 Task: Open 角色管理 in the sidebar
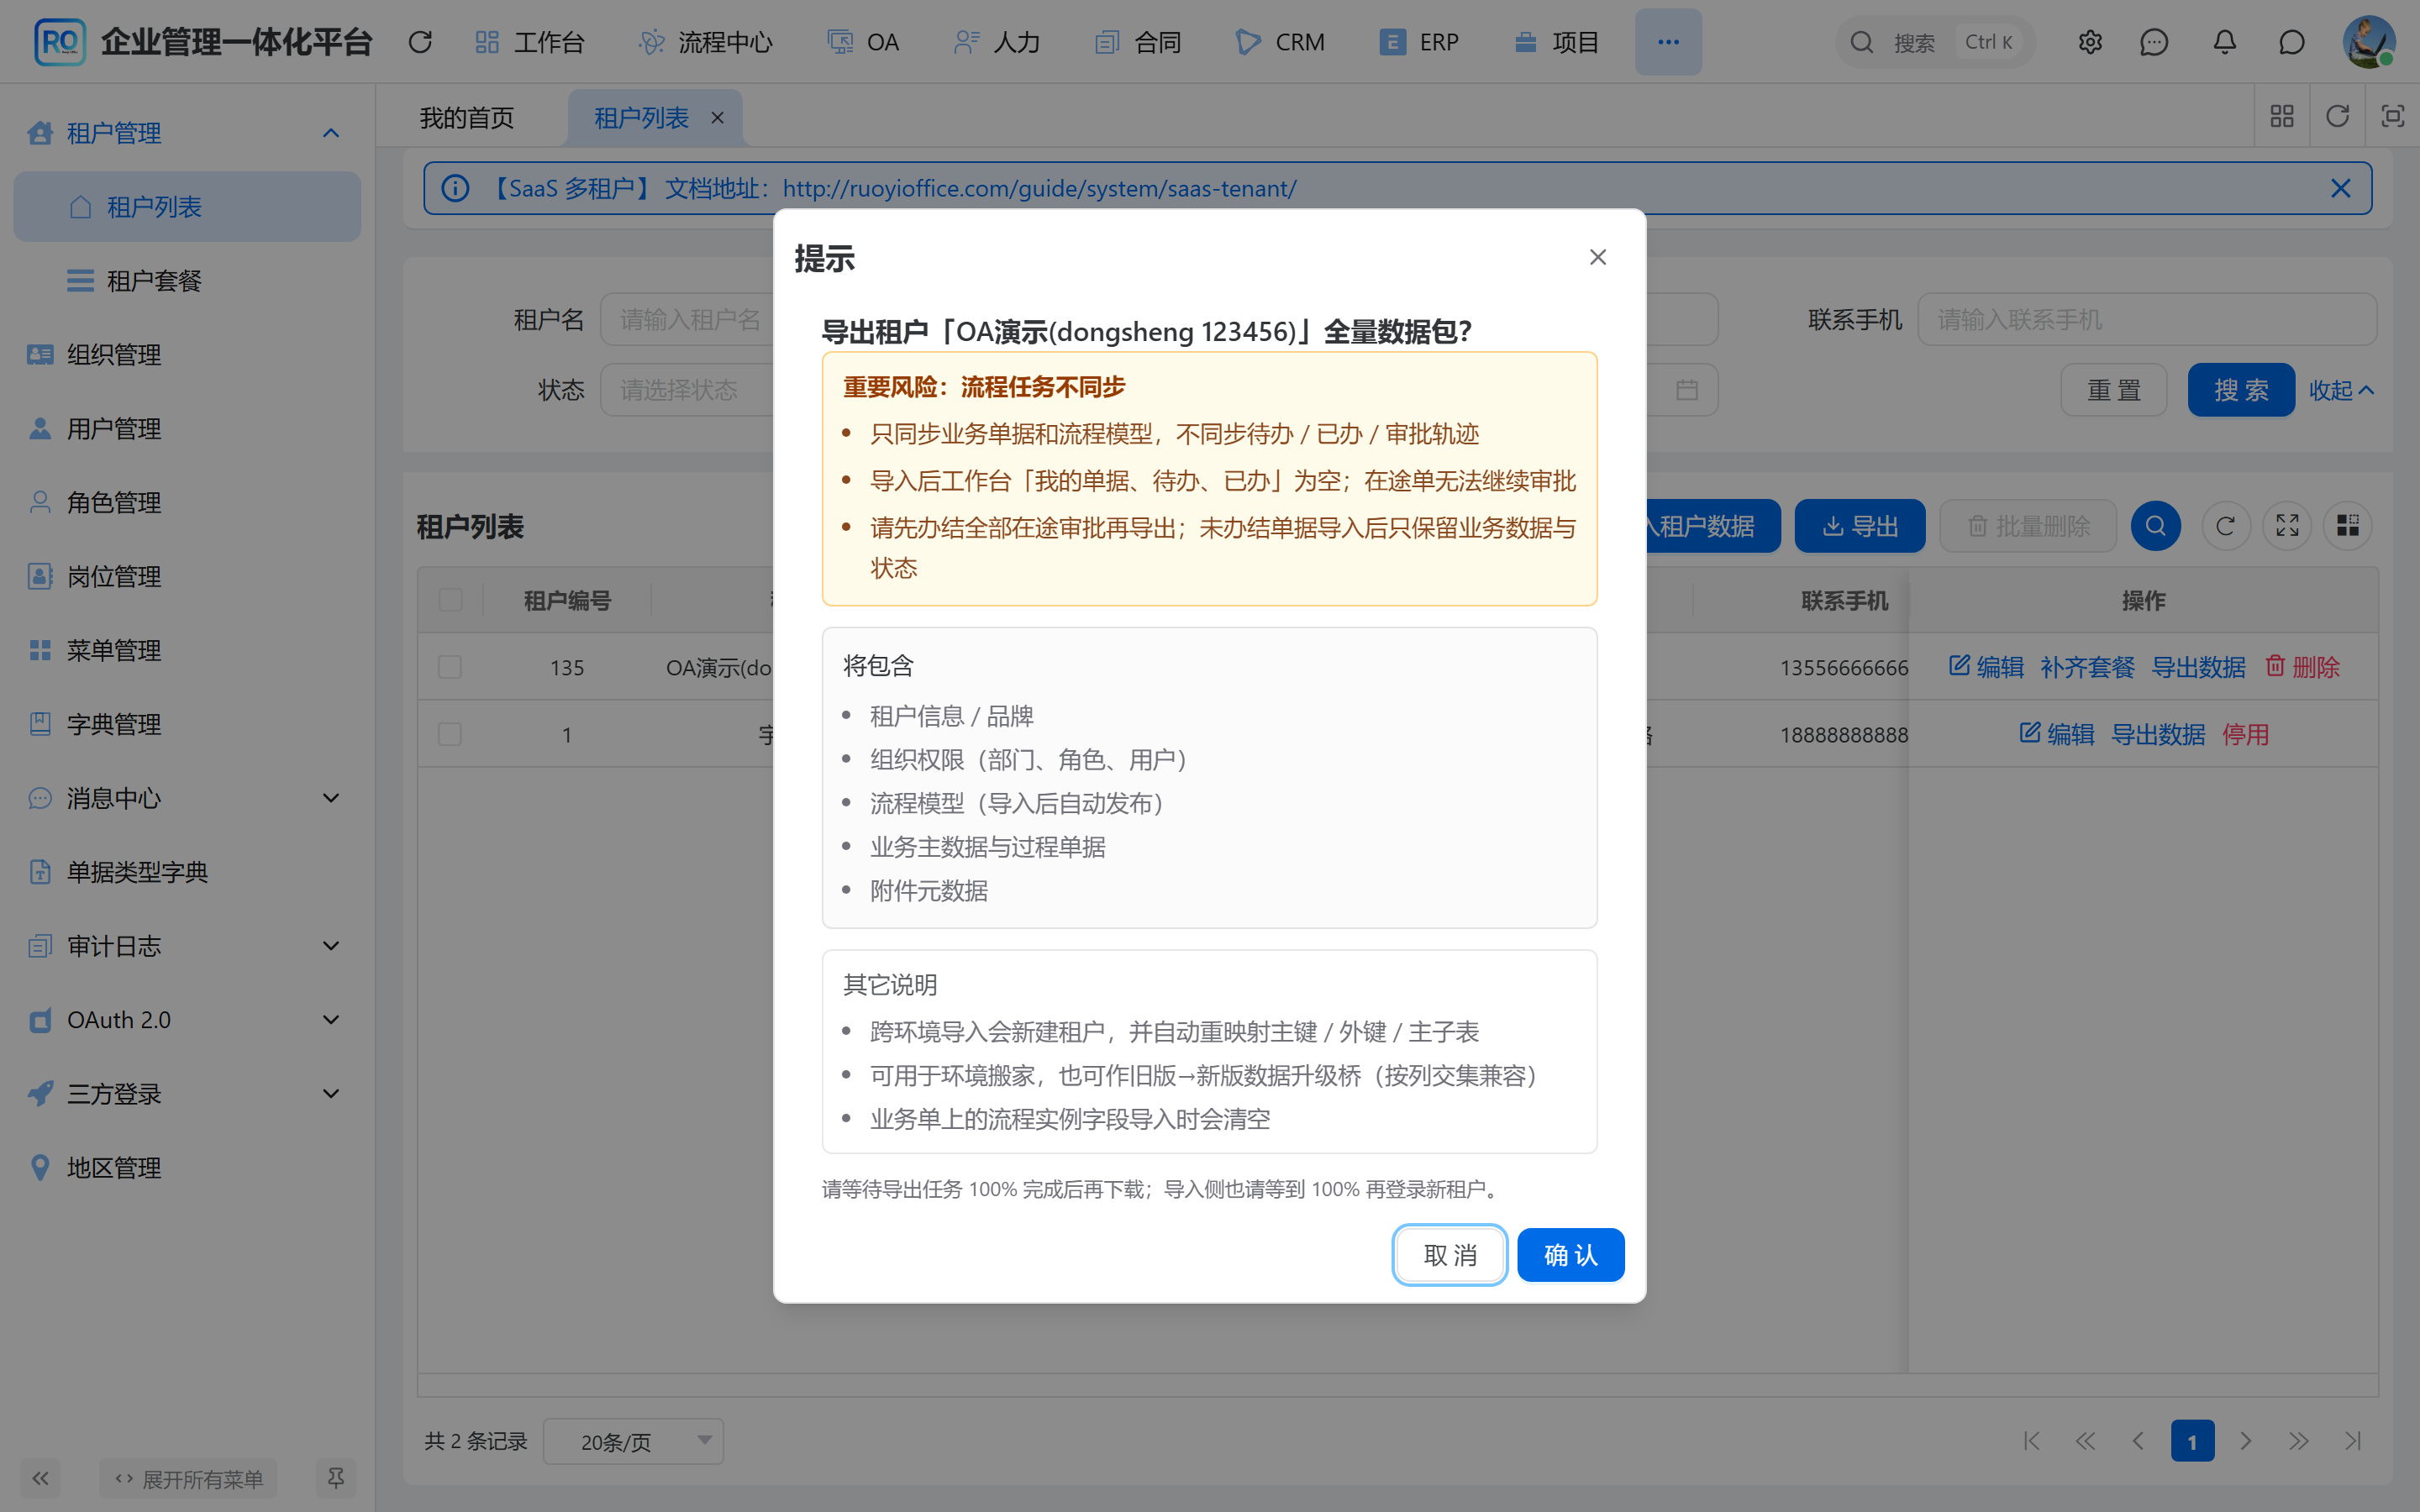coord(187,503)
